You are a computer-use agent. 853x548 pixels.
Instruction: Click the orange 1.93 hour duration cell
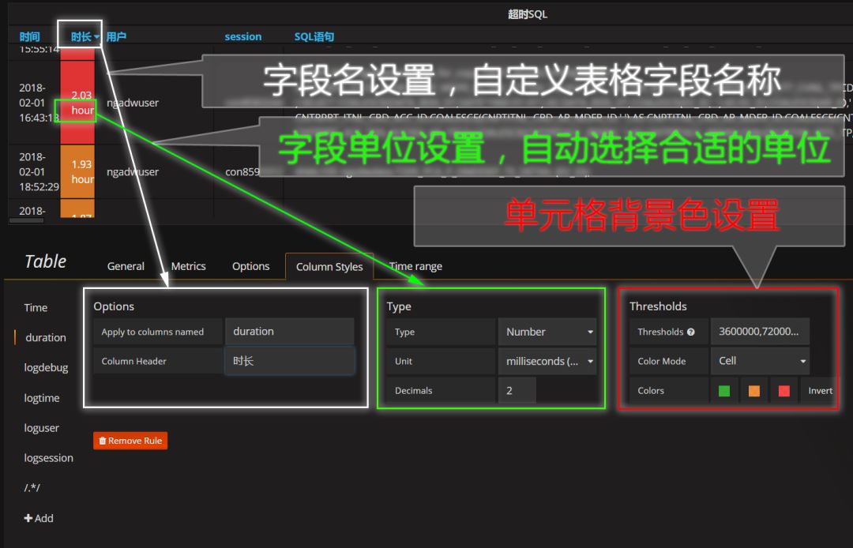(77, 171)
